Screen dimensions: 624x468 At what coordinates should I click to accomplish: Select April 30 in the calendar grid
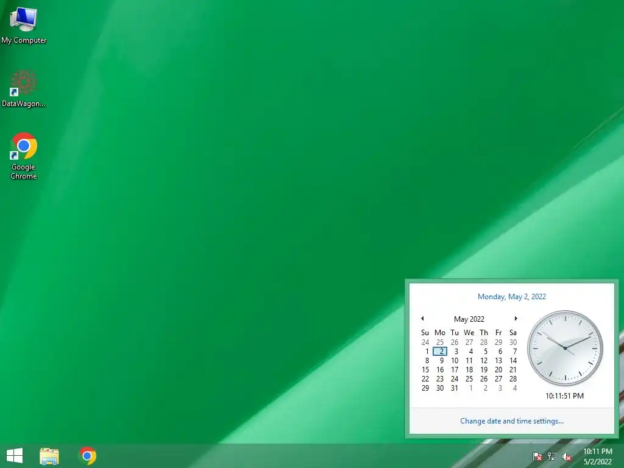pyautogui.click(x=513, y=342)
